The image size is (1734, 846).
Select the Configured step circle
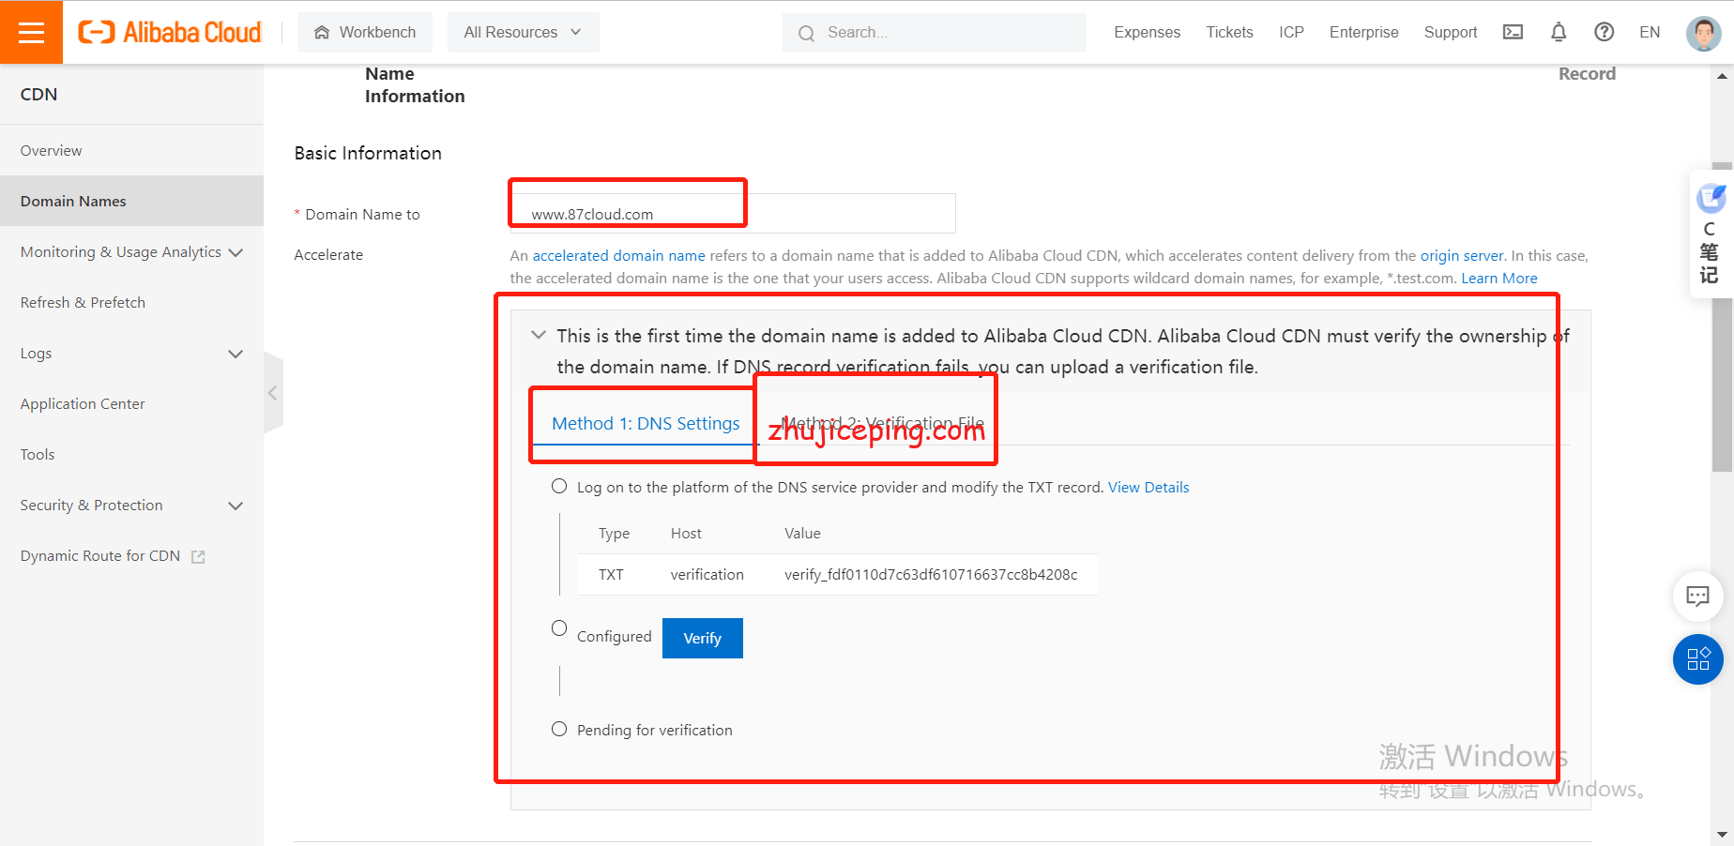coord(559,628)
